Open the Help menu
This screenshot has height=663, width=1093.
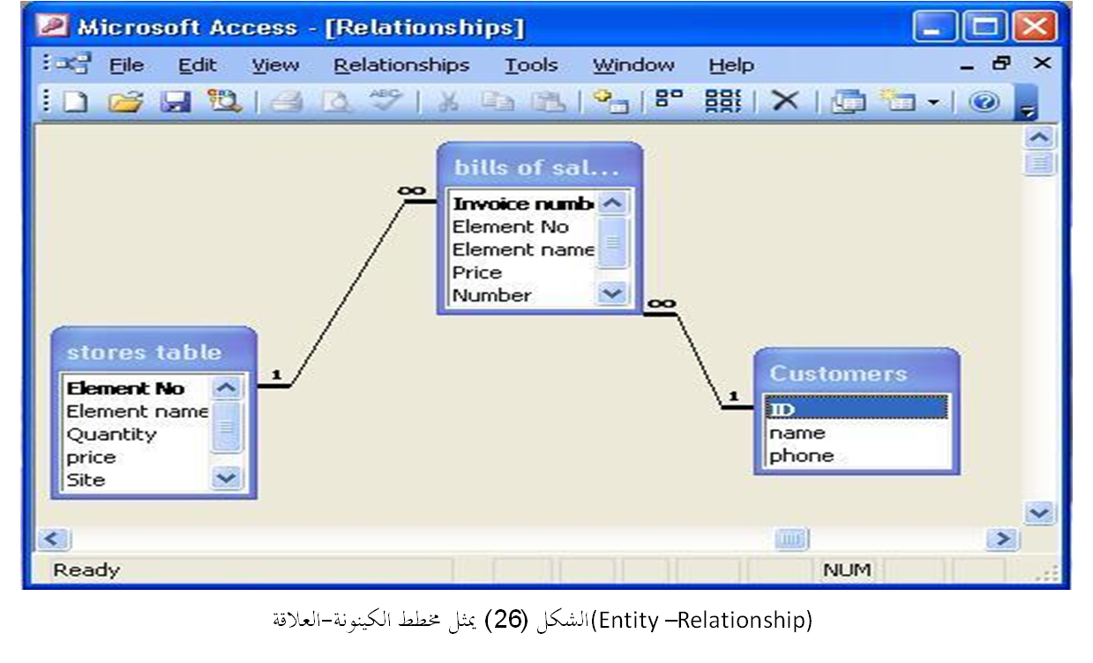[731, 65]
